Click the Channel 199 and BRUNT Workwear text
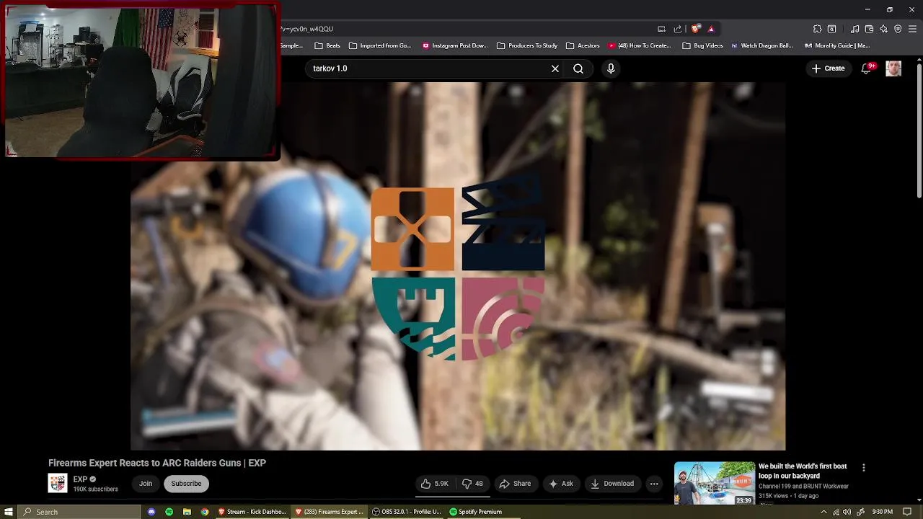This screenshot has height=519, width=923. pyautogui.click(x=803, y=487)
